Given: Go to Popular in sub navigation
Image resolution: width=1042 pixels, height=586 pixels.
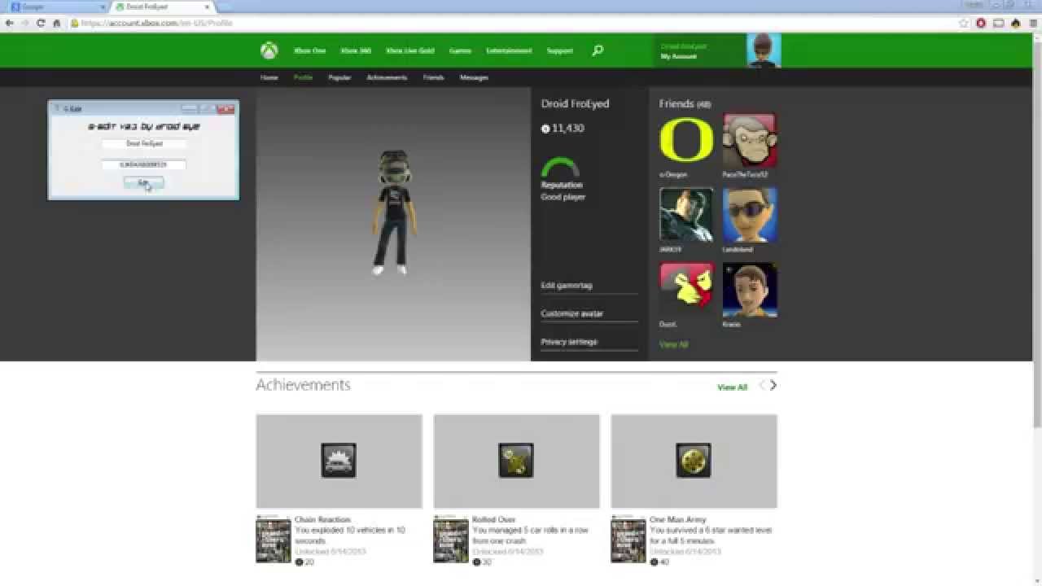Looking at the screenshot, I should click(x=339, y=77).
